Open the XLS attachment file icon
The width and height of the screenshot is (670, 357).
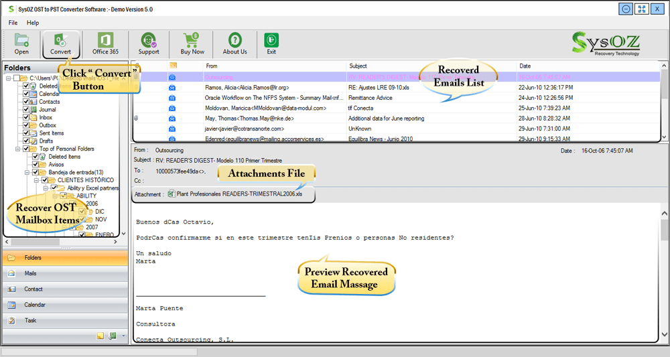[x=172, y=194]
